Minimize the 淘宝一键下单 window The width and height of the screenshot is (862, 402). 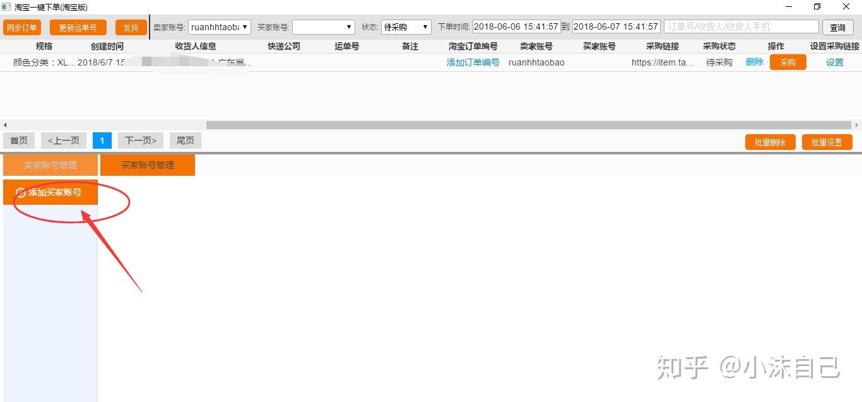789,7
